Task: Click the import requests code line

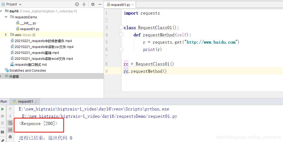Action: (x=142, y=13)
